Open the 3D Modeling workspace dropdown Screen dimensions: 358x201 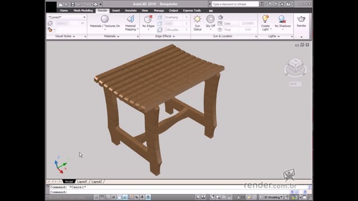point(271,197)
